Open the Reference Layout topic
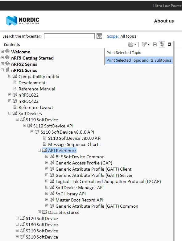The width and height of the screenshot is (182, 241). pyautogui.click(x=36, y=107)
